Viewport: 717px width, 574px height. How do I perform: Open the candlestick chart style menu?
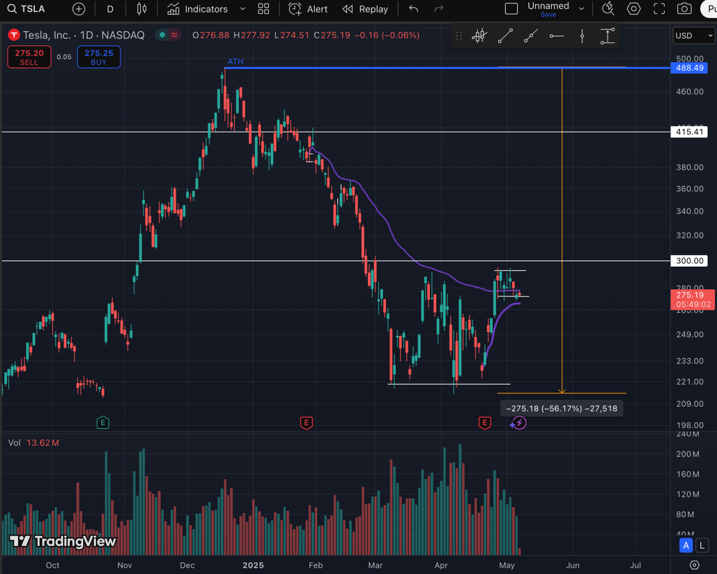[141, 9]
